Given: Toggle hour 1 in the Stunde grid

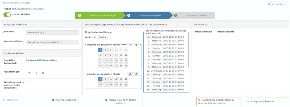Looking at the screenshot, I should 105,50.
